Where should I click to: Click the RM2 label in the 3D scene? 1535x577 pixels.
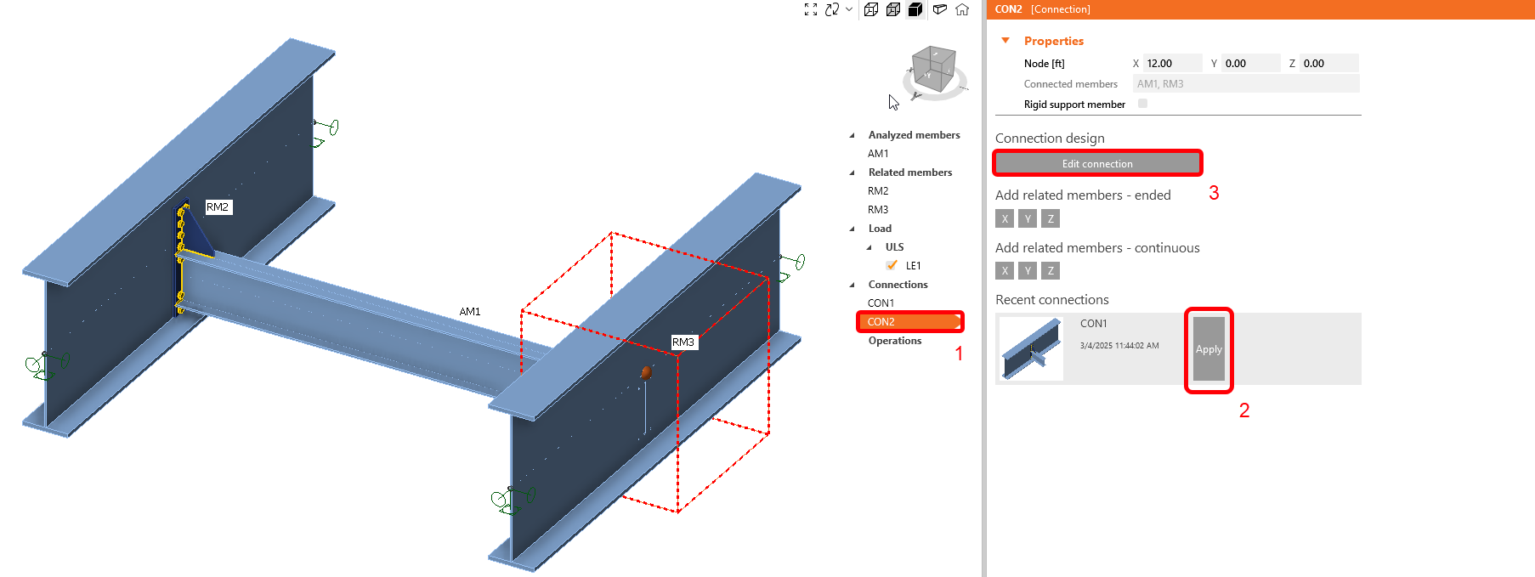(x=218, y=206)
